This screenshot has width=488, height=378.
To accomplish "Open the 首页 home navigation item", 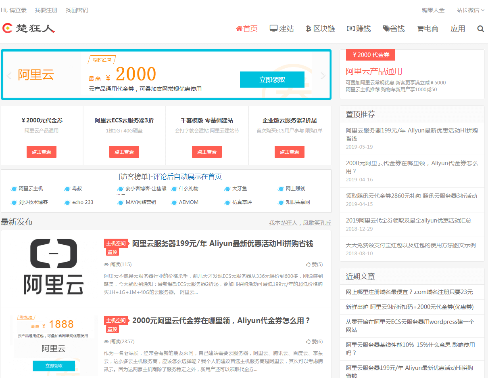I will tap(246, 29).
